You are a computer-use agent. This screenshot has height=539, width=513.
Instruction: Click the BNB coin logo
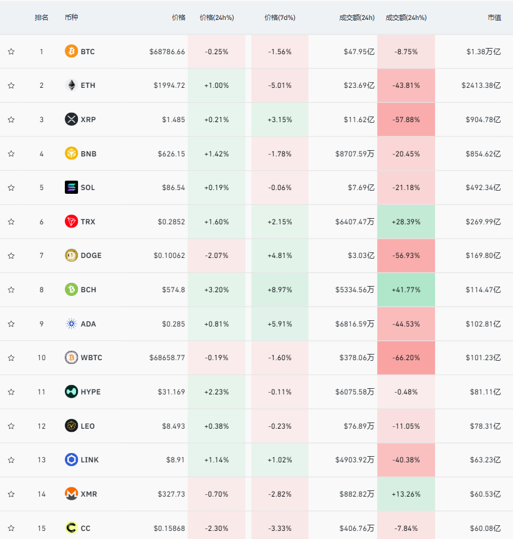pyautogui.click(x=71, y=153)
